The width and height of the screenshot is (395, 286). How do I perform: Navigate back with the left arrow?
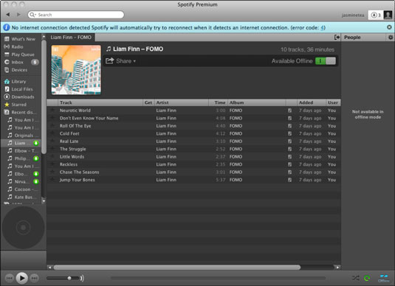8,15
